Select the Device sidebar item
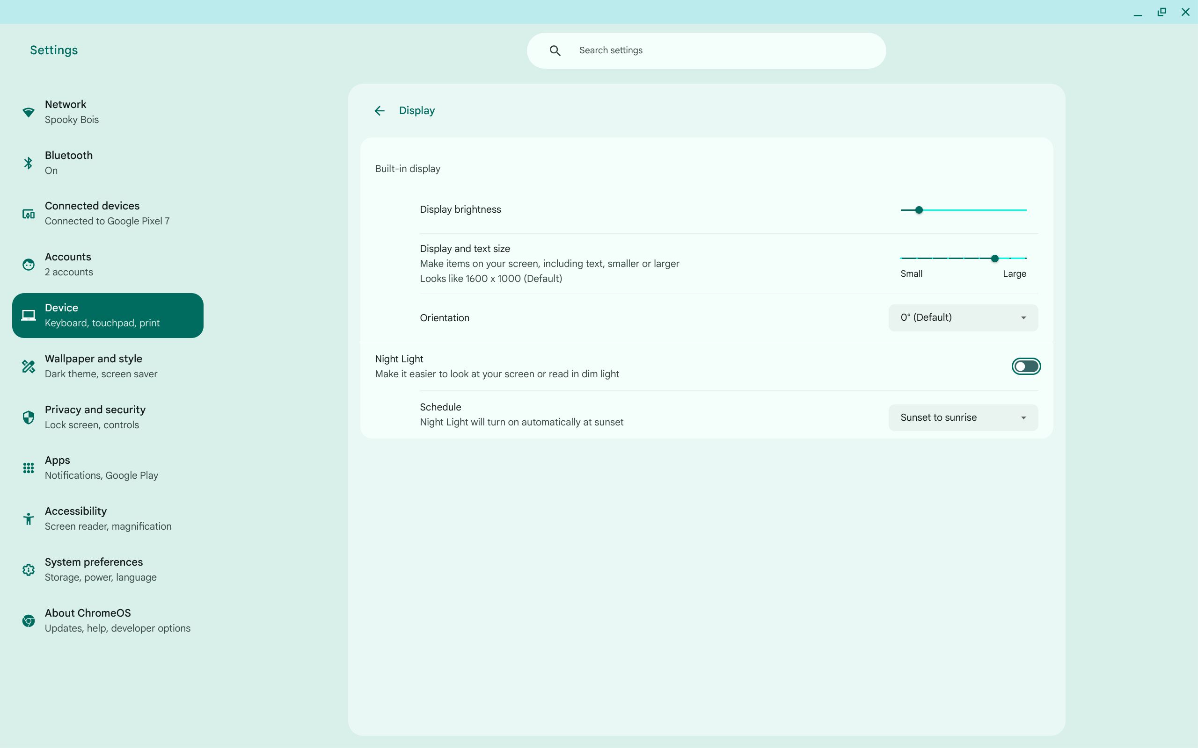The image size is (1198, 748). (108, 315)
